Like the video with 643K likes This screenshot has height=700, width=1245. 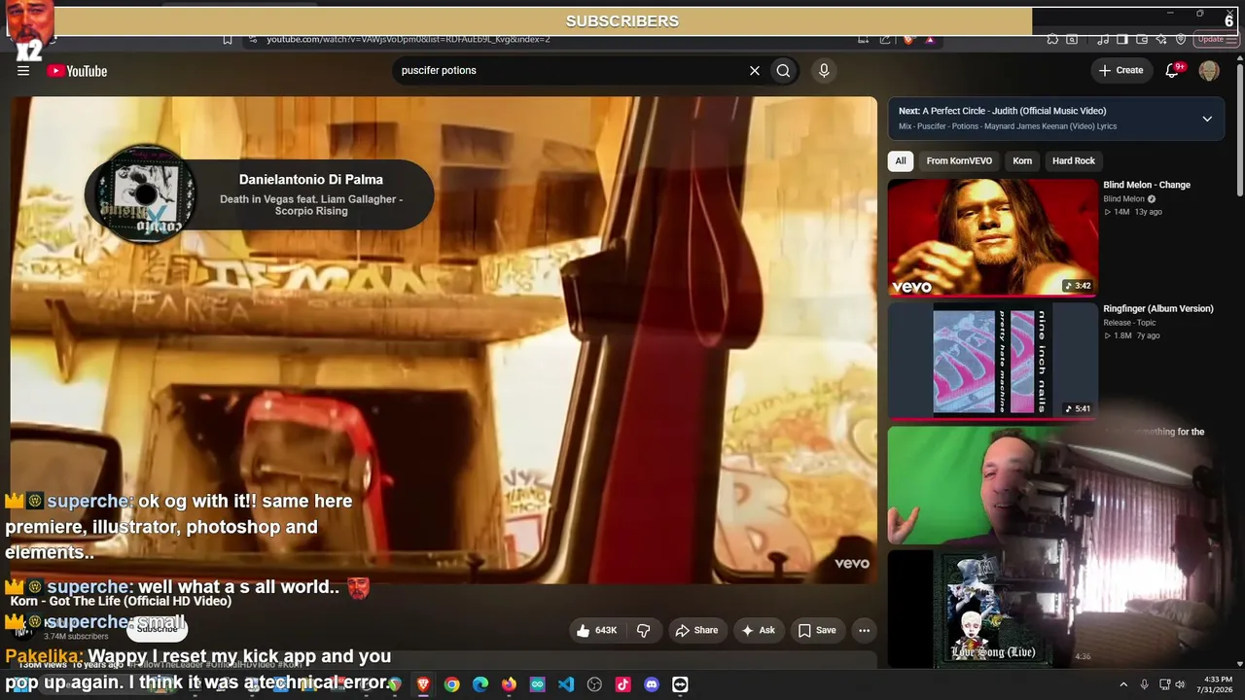point(596,630)
